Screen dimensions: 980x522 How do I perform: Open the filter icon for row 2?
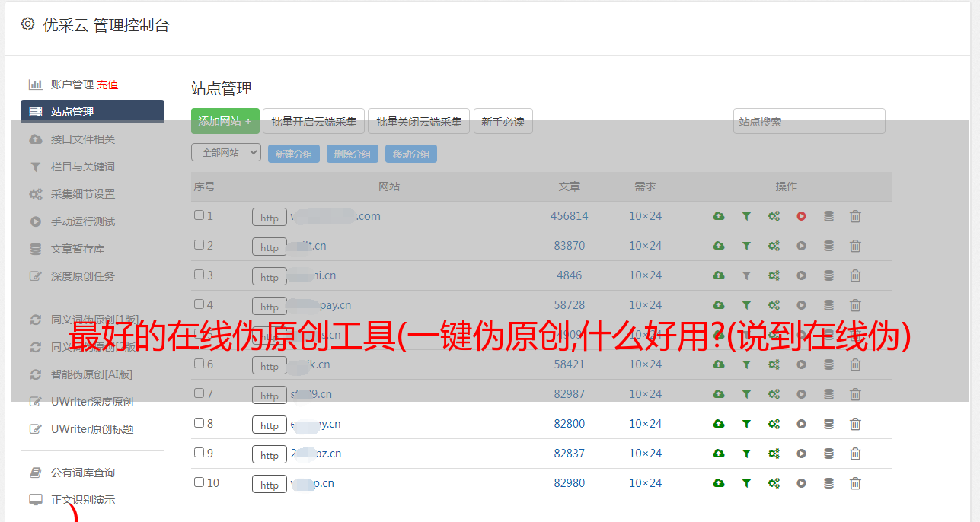tap(746, 246)
